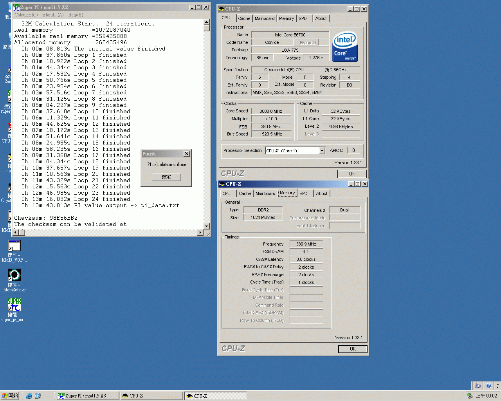The image size is (501, 401).
Task: Click the 'PI value output -> pi_data.txt' line
Action: click(100, 206)
